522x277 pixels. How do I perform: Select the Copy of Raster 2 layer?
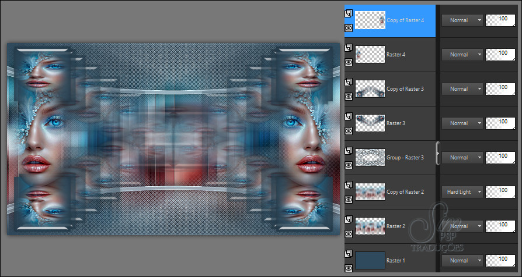(403, 192)
